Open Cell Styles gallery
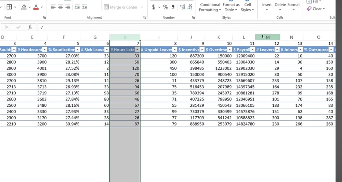342x182 pixels. pos(247,7)
